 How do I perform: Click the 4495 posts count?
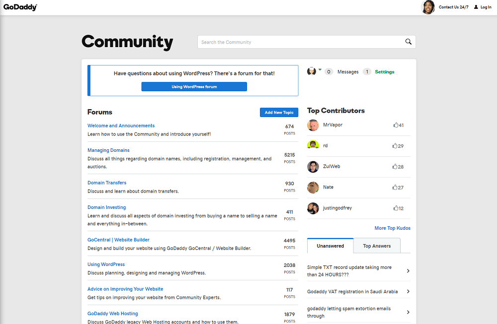click(x=289, y=241)
